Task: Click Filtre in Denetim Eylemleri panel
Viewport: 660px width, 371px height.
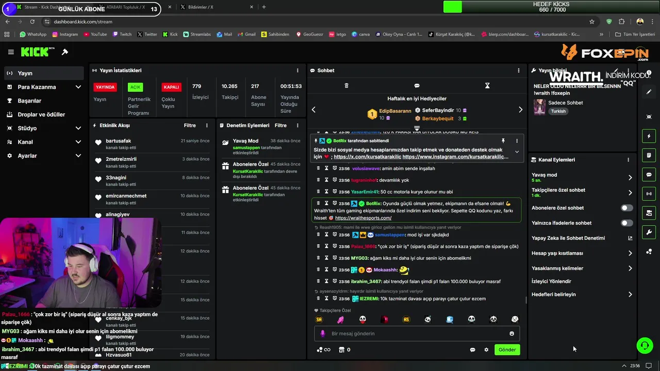Action: pos(280,125)
